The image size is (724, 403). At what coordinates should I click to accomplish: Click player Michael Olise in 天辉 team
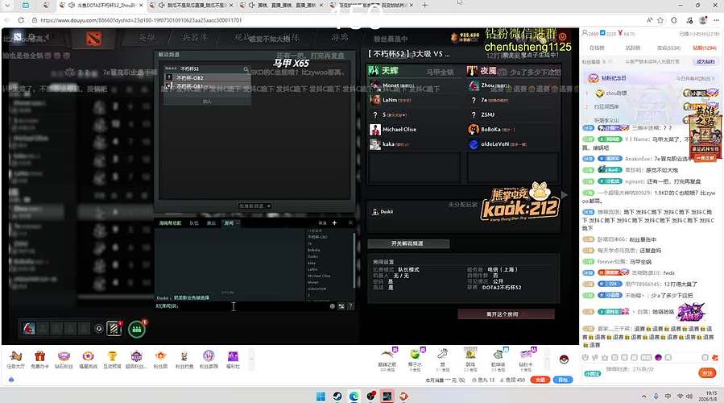pos(413,130)
